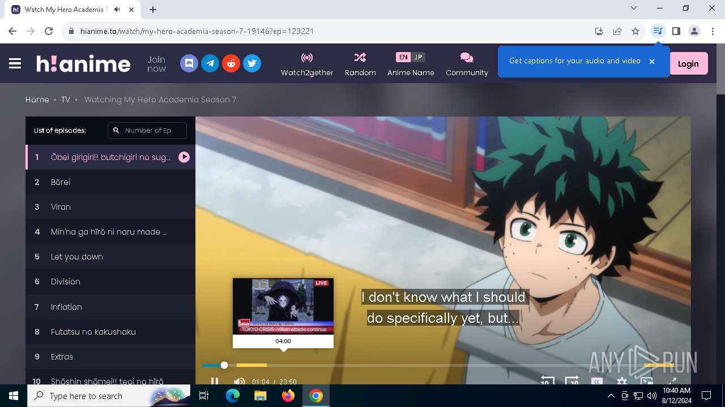Click the 04:00 preview thumbnail
Screen dimensions: 725x407
[283, 306]
